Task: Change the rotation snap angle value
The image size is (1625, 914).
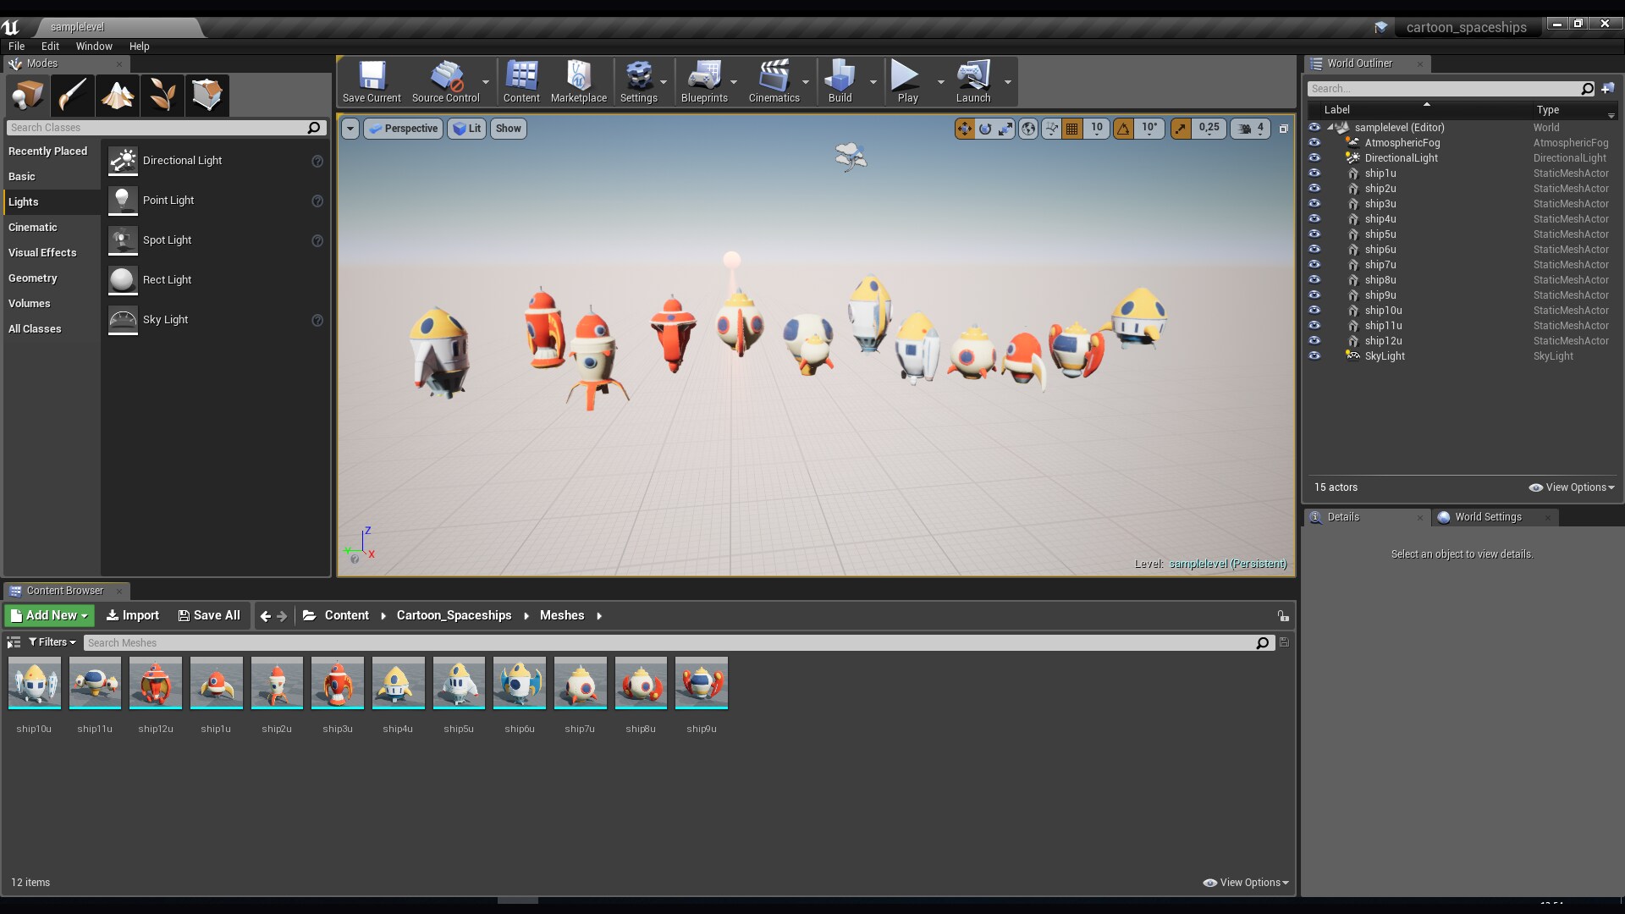Action: 1149,129
